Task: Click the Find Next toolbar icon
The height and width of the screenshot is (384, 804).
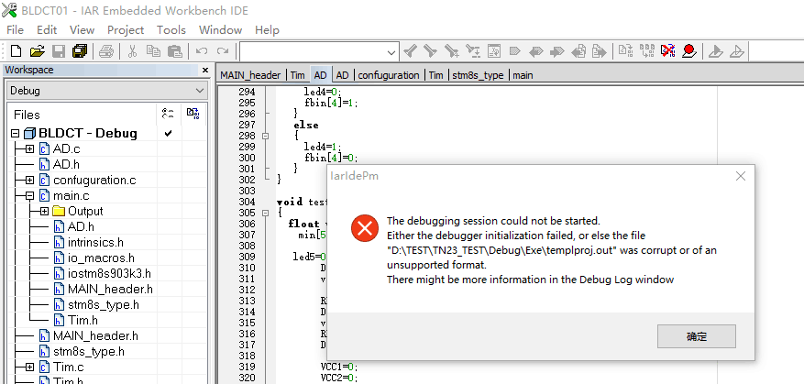Action: click(x=430, y=51)
